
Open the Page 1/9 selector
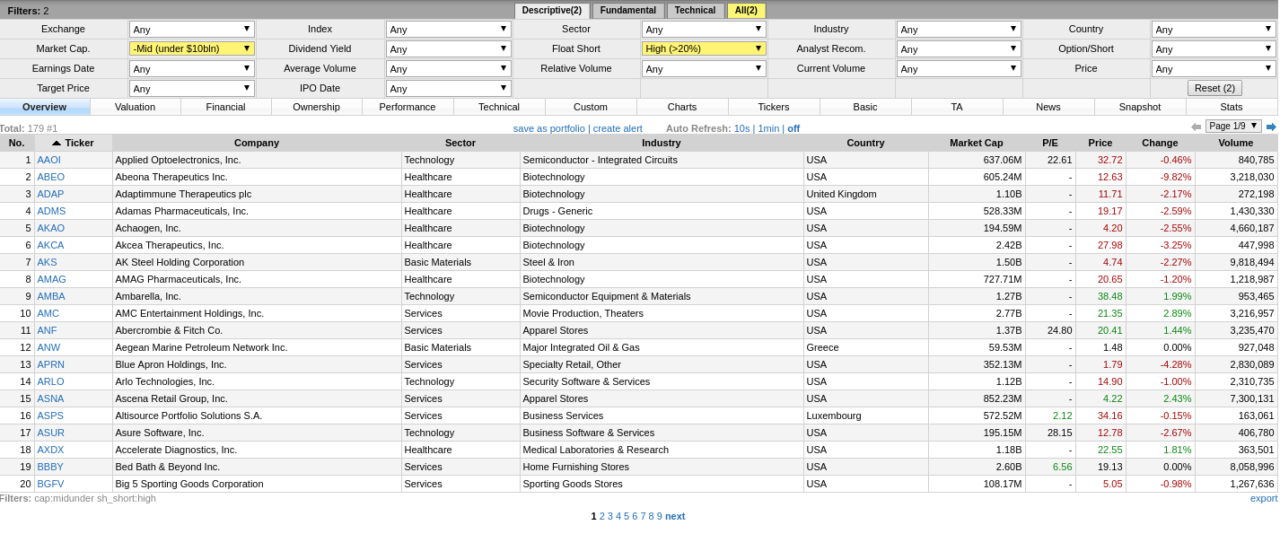1233,127
